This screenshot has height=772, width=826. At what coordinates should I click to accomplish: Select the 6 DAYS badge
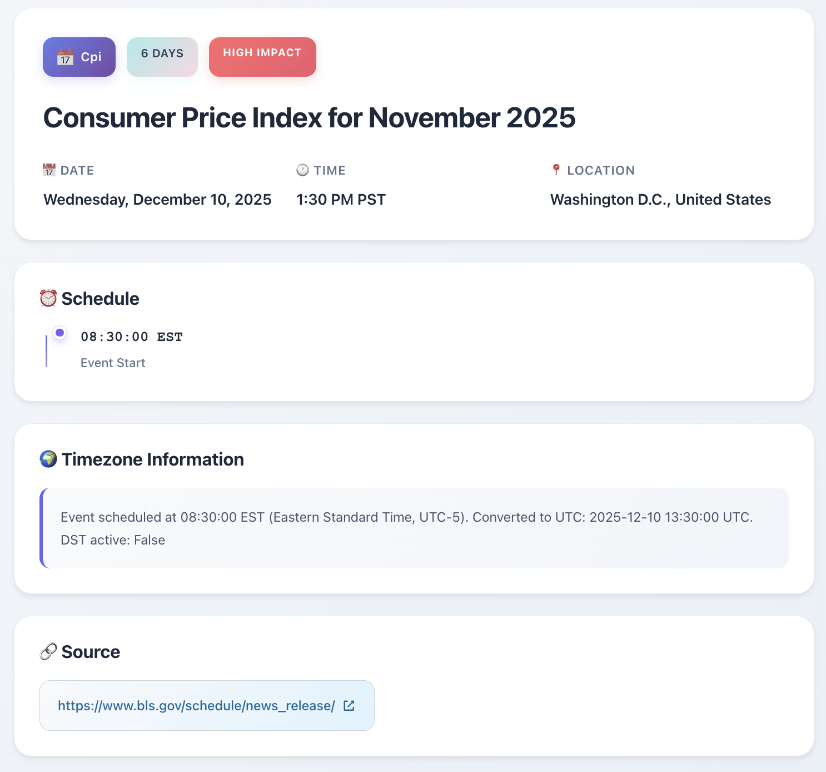tap(162, 56)
